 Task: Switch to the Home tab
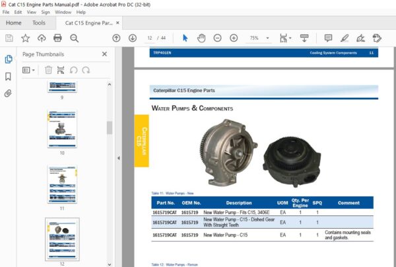click(x=14, y=23)
